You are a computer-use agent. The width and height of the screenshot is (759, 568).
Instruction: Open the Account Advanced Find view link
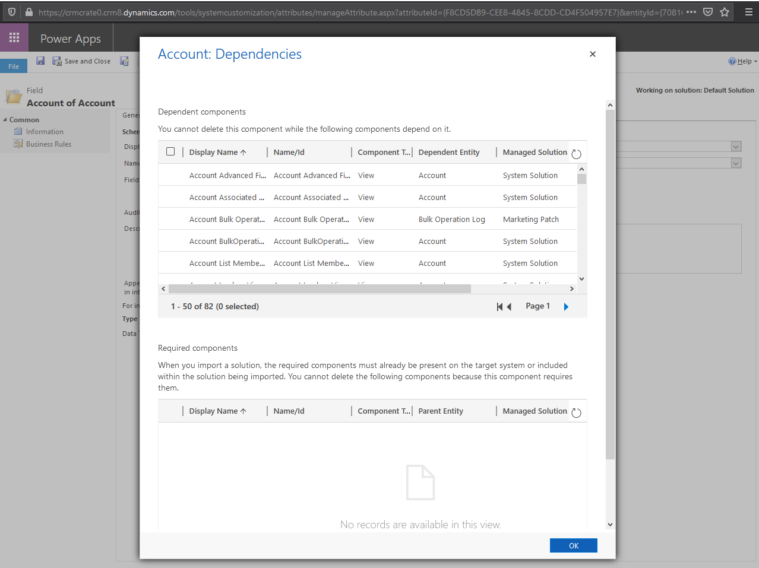[x=227, y=175]
